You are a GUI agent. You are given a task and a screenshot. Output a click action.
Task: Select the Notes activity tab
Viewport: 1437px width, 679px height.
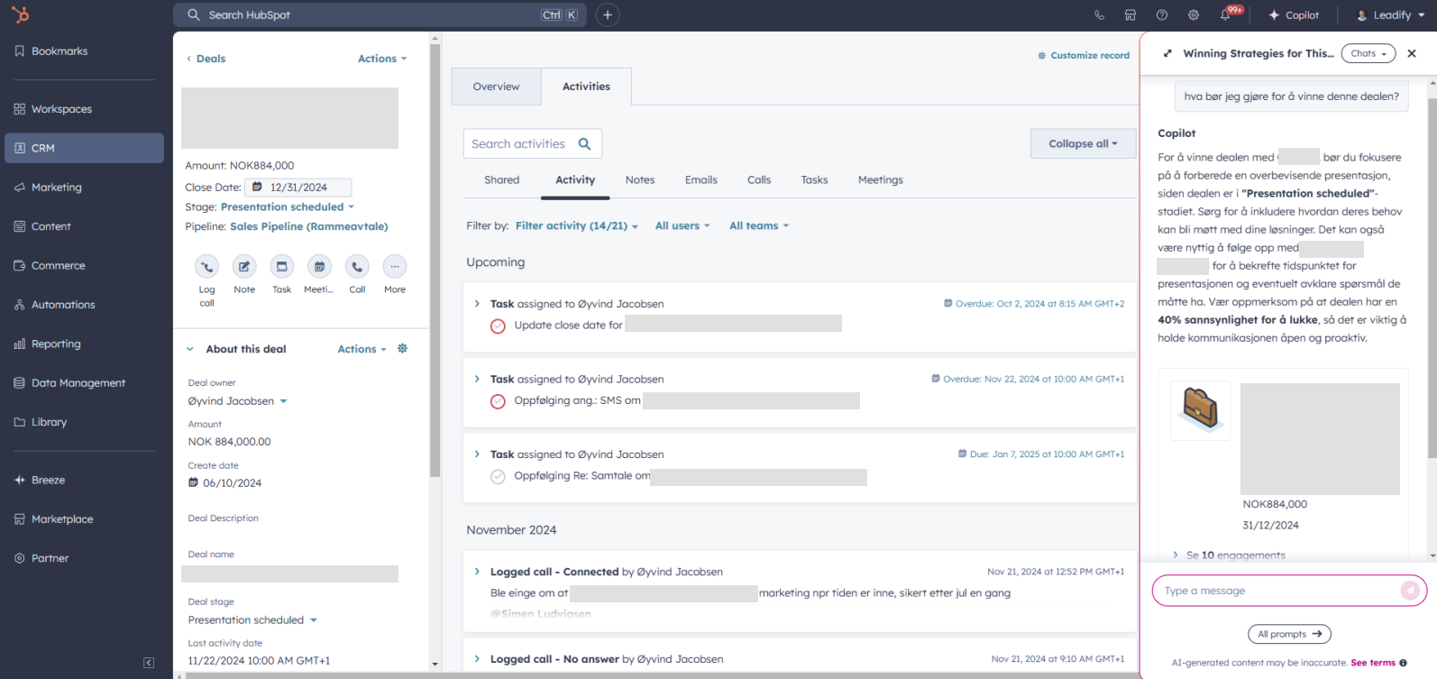click(x=640, y=180)
